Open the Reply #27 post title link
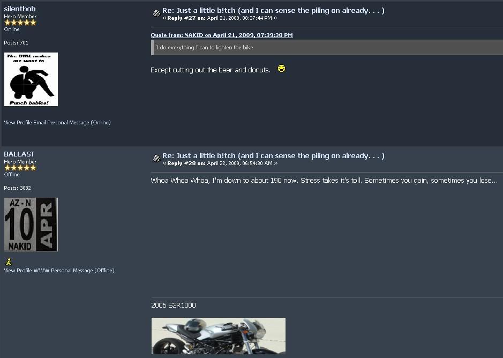The width and height of the screenshot is (503, 358). tap(273, 11)
